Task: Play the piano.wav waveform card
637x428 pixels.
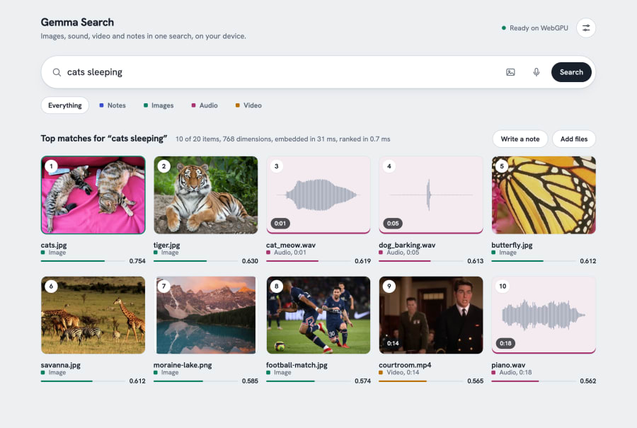Action: (544, 315)
